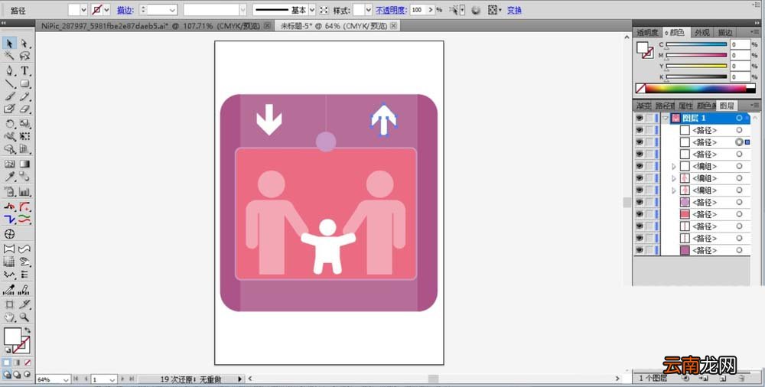765x387 pixels.
Task: Select the Free Transform tool
Action: coord(24,137)
